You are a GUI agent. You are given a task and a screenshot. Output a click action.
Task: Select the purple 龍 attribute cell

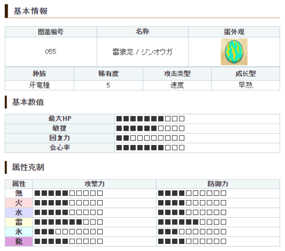pyautogui.click(x=19, y=241)
